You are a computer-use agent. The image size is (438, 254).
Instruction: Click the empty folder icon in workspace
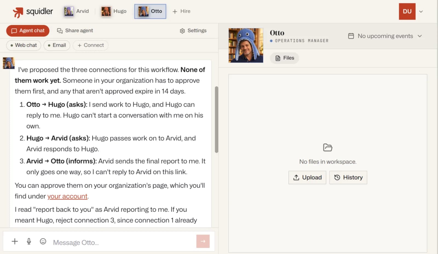tap(328, 147)
